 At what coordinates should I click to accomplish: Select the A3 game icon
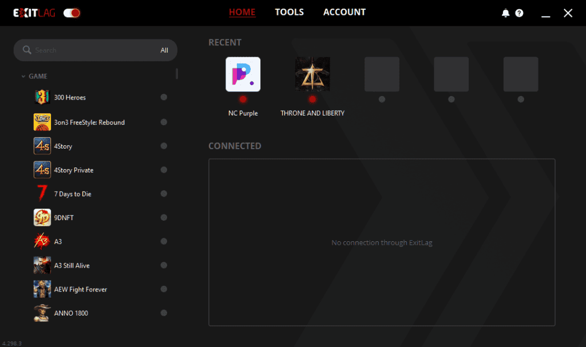click(42, 241)
